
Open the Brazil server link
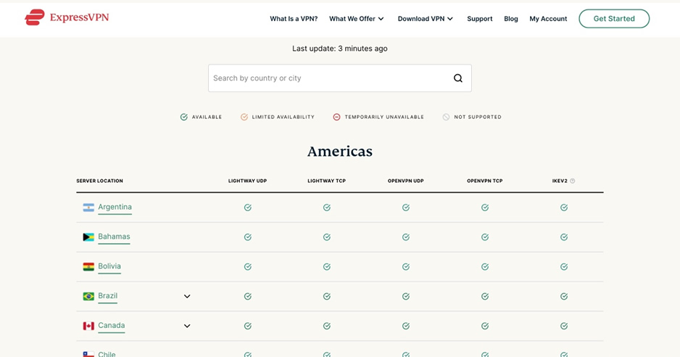107,296
